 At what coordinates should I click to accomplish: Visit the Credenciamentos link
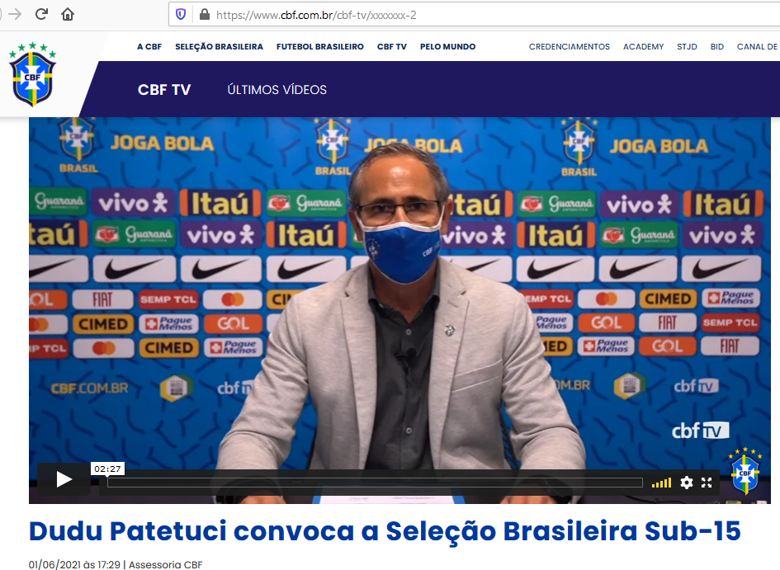(x=569, y=47)
